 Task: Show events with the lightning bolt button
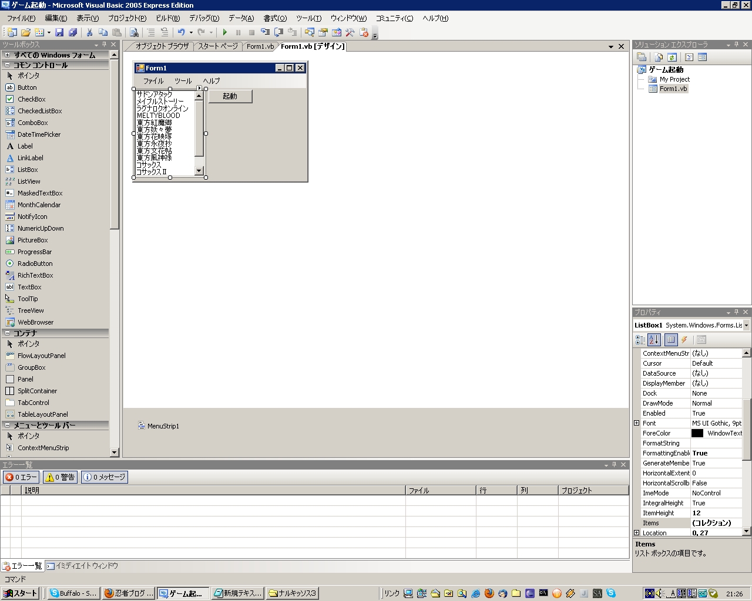(x=684, y=340)
